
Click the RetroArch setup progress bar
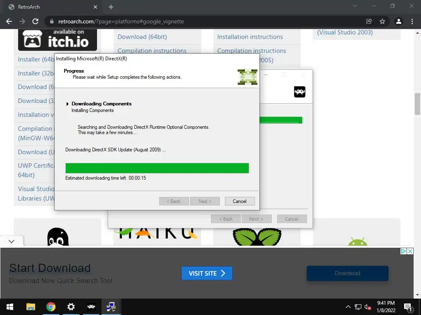click(x=281, y=120)
